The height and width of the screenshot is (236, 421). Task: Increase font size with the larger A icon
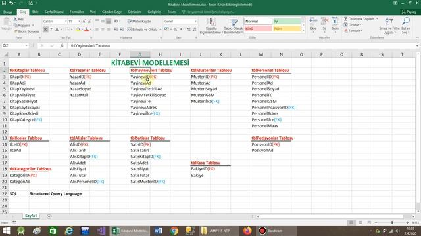click(84, 21)
